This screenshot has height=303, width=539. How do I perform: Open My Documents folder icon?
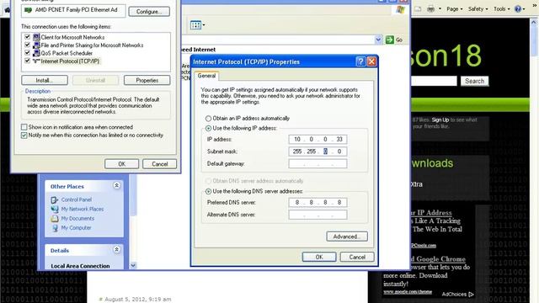tap(54, 218)
